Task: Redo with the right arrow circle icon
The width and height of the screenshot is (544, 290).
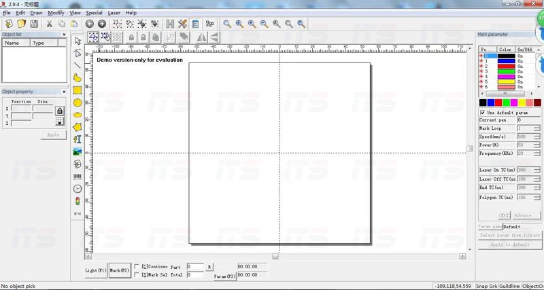Action: point(101,24)
